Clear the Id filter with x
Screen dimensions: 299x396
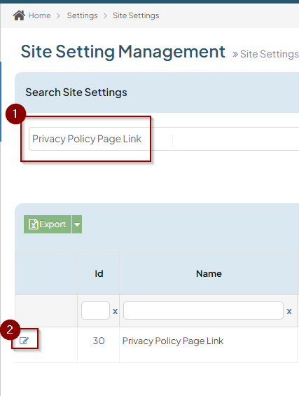[x=115, y=311]
